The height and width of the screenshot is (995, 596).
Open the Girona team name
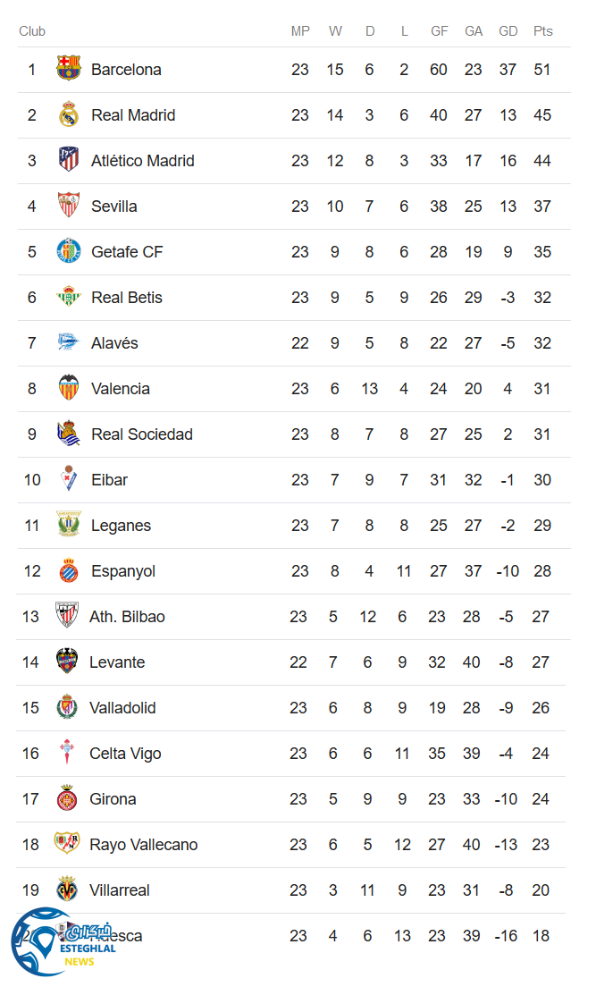click(113, 799)
